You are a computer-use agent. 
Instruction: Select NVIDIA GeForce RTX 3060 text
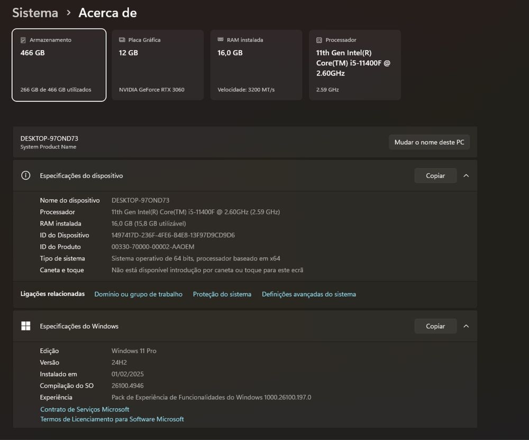(x=151, y=90)
